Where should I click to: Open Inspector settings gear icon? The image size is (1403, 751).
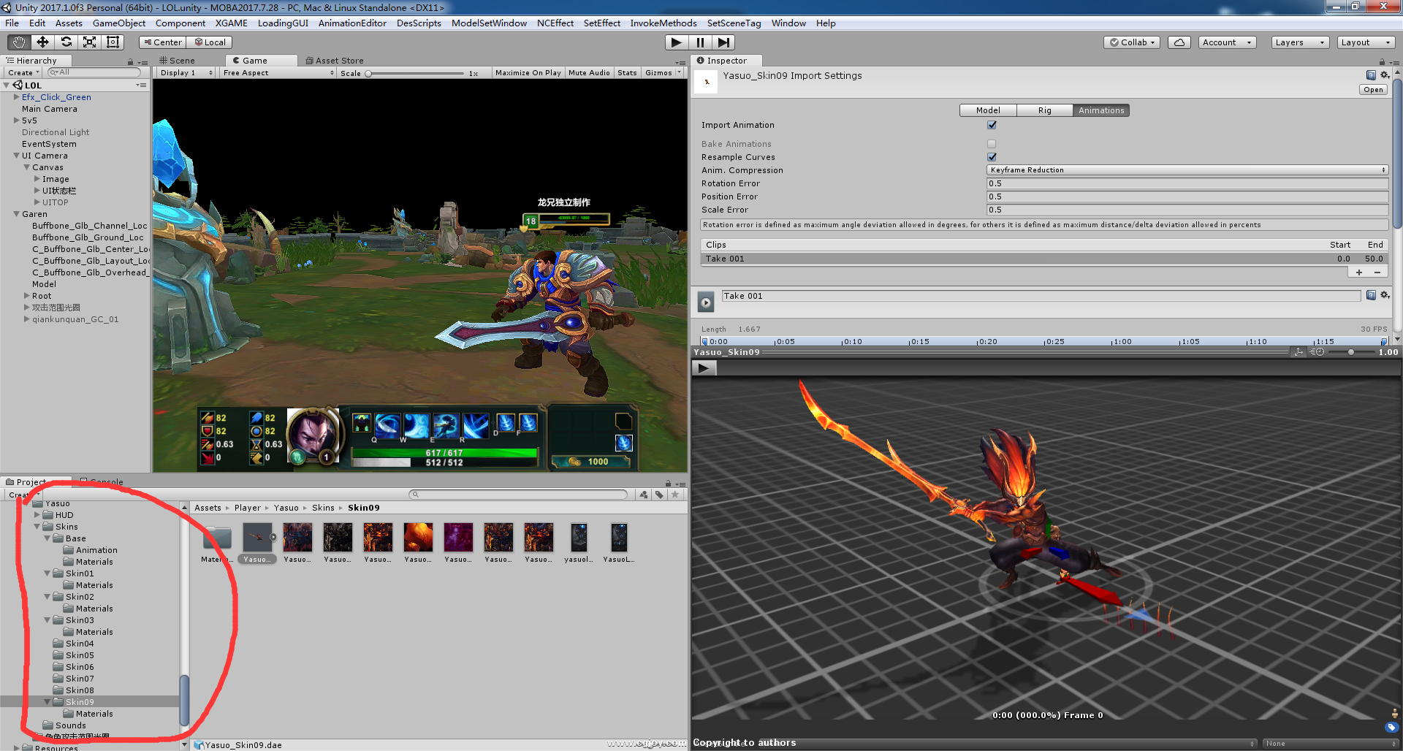click(x=1384, y=75)
